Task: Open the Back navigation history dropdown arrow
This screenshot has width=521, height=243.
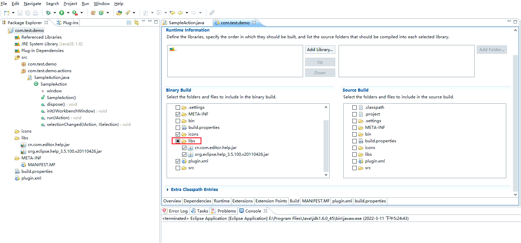Action: coord(187,13)
